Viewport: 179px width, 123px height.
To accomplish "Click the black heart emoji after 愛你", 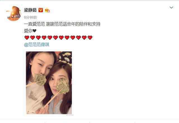I will tap(34, 31).
